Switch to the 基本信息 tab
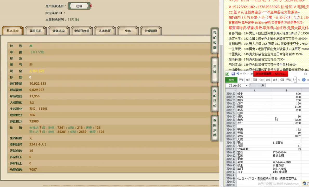The width and height of the screenshot is (309, 187). coord(12,31)
